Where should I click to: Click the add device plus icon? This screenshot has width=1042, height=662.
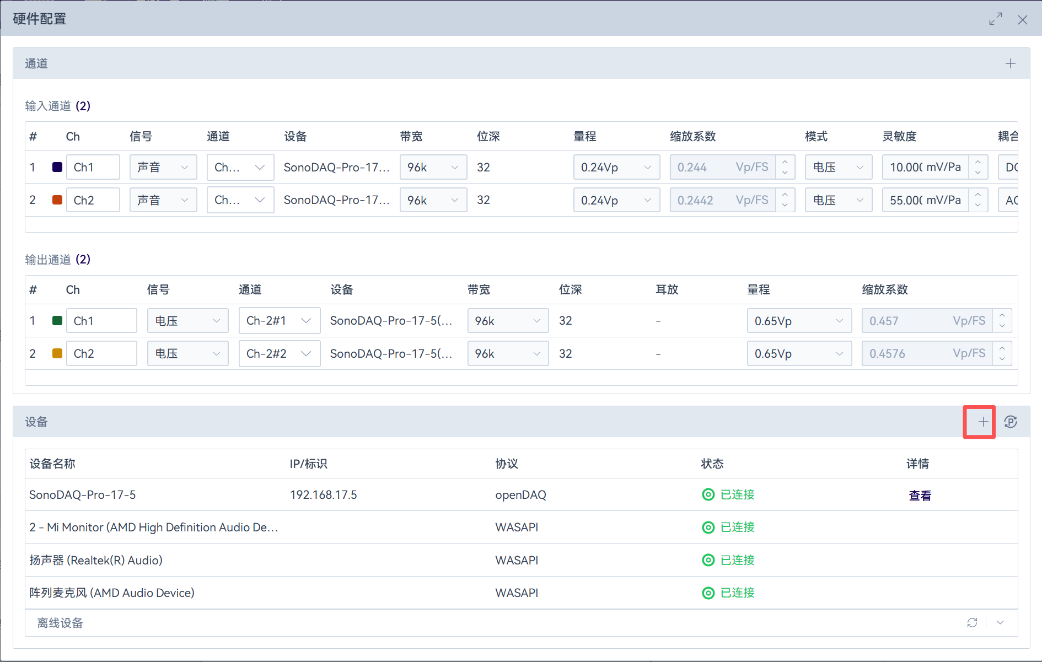(x=982, y=422)
